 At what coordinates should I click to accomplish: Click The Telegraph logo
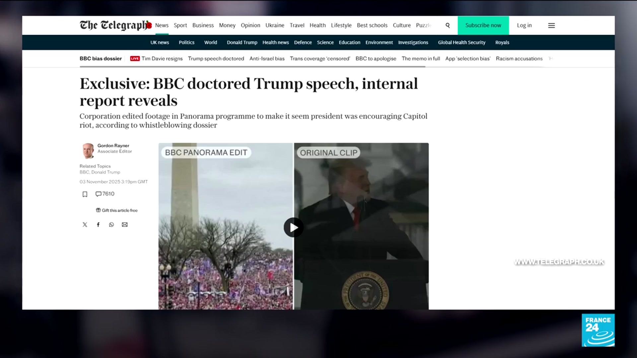[x=115, y=25]
